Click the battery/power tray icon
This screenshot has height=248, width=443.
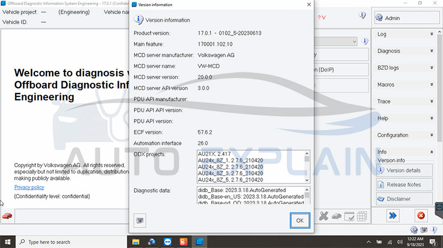(379, 242)
